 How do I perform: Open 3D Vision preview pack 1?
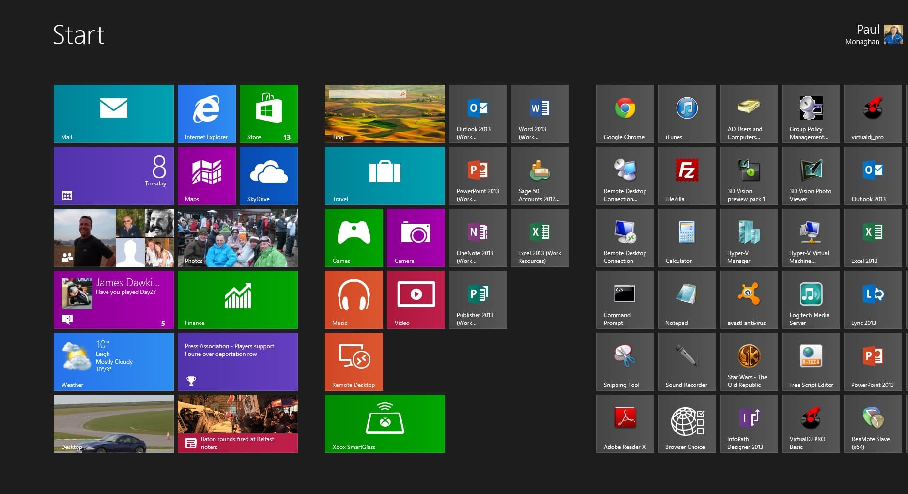point(749,176)
